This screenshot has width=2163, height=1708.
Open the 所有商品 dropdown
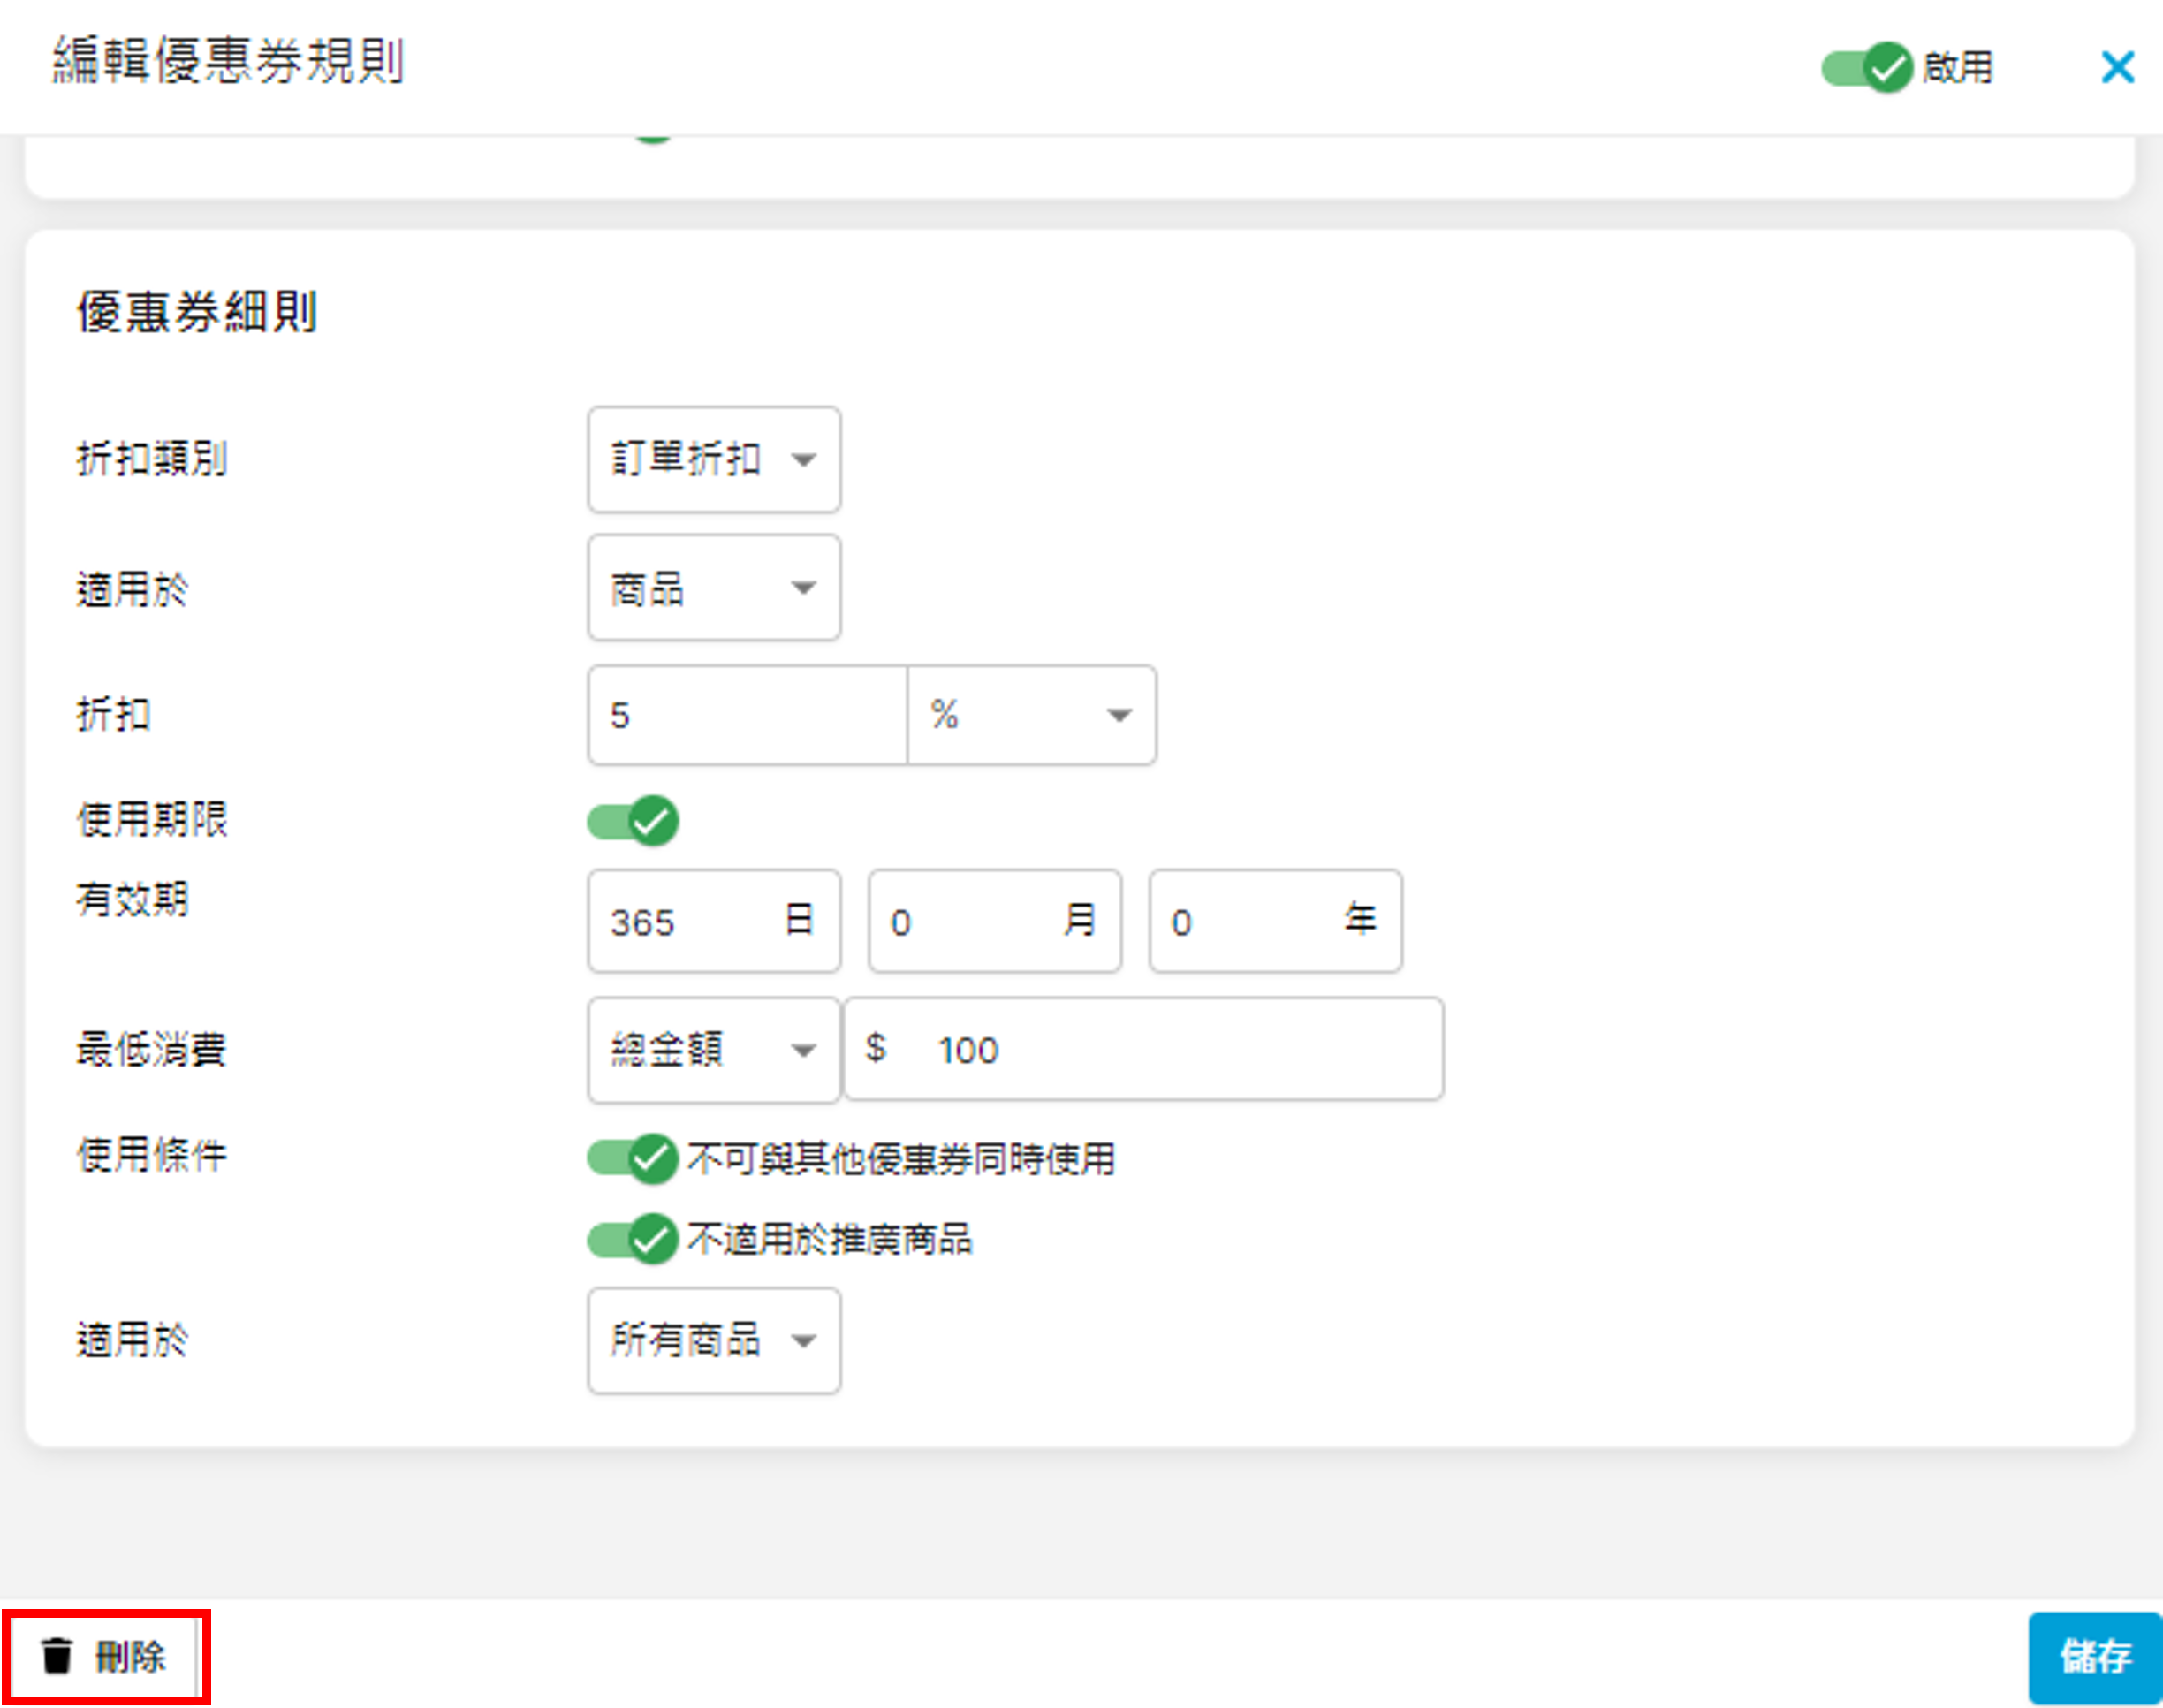point(714,1341)
